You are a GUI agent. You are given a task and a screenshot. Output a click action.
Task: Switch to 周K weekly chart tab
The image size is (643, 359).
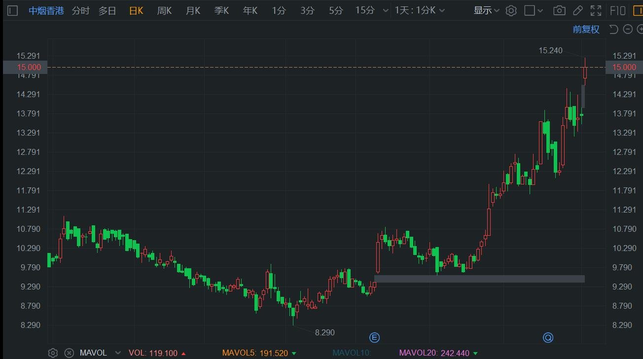[x=164, y=10]
